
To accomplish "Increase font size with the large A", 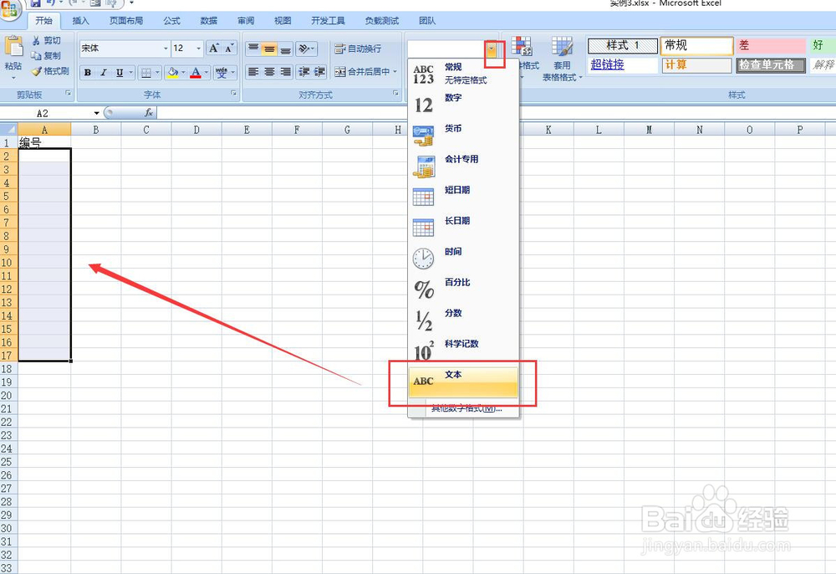I will [214, 49].
